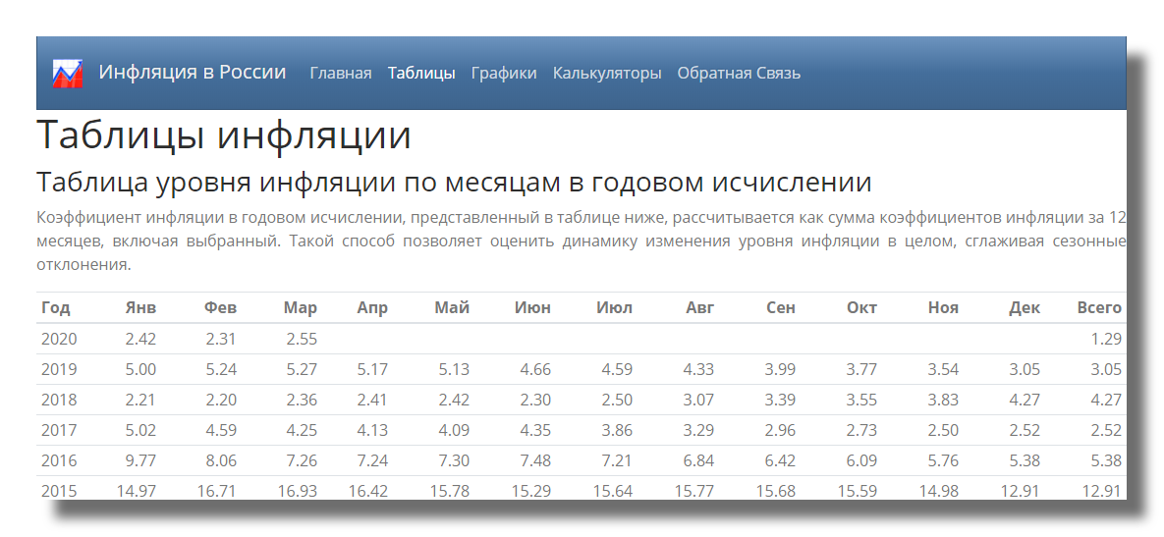Screen dimensions: 1164x537
Task: Select the 2017 year row label
Action: click(59, 430)
